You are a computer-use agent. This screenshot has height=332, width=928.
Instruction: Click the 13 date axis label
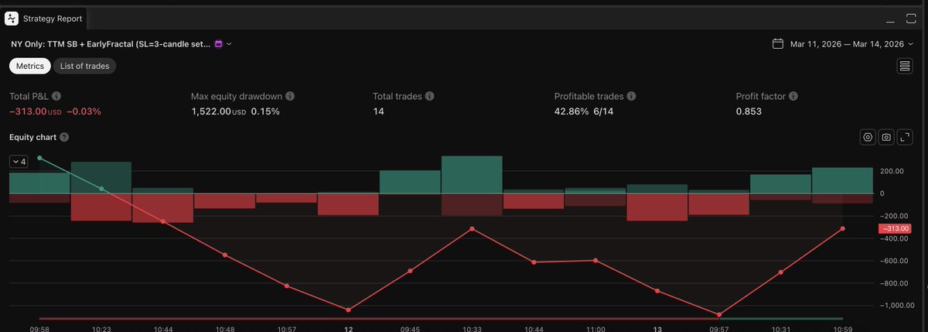point(657,328)
